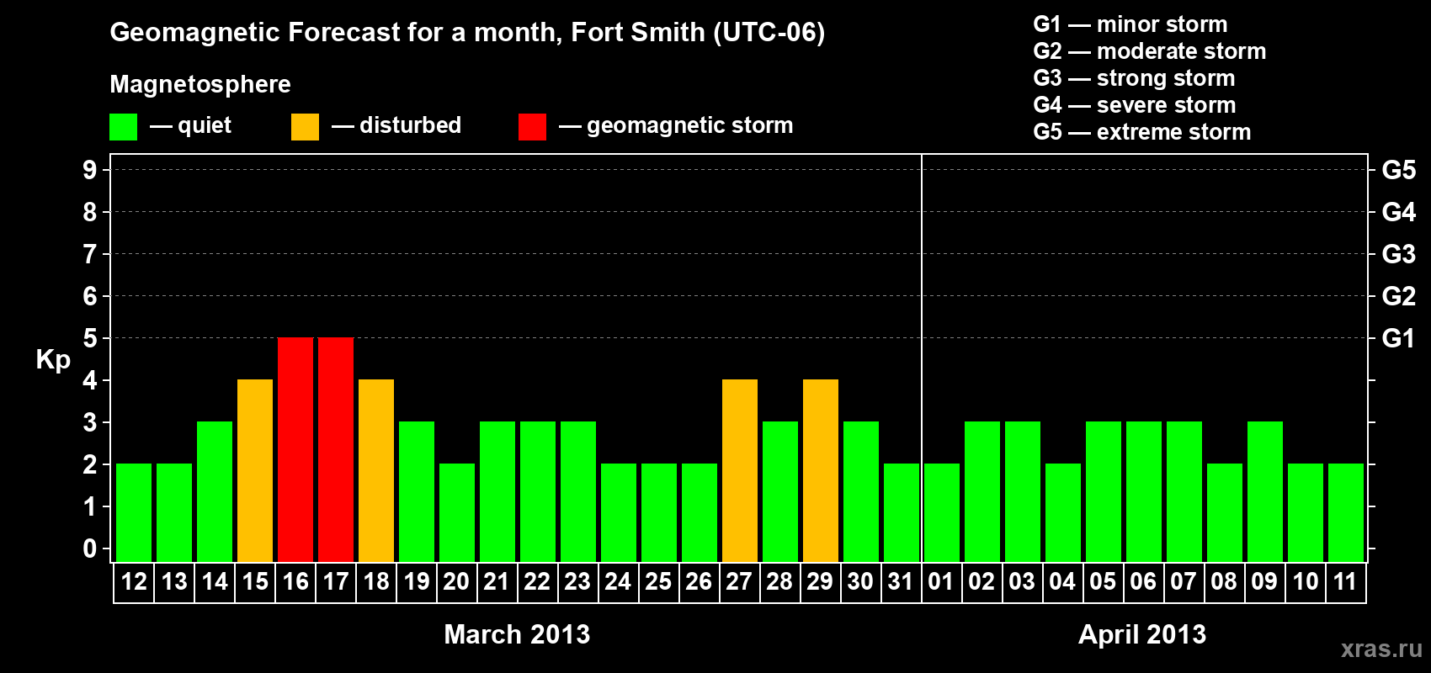
Task: Click the green bar for March 12
Action: tap(134, 512)
